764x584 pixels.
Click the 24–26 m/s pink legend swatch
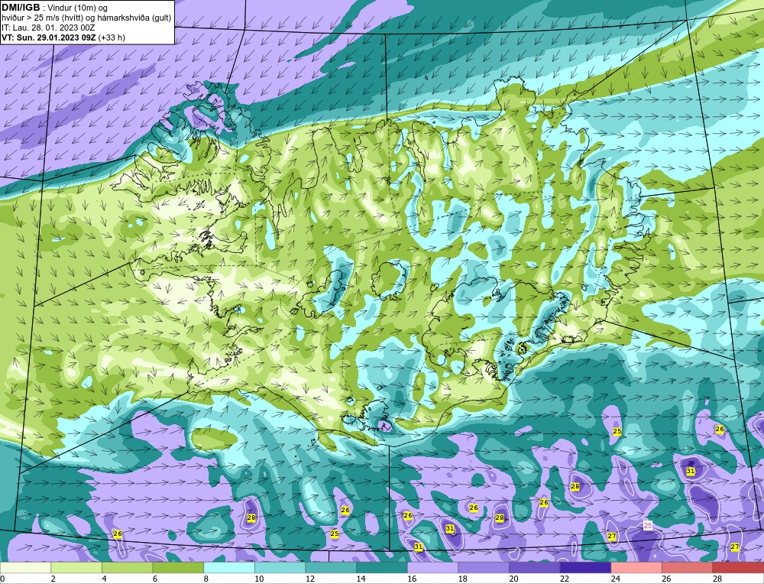636,567
